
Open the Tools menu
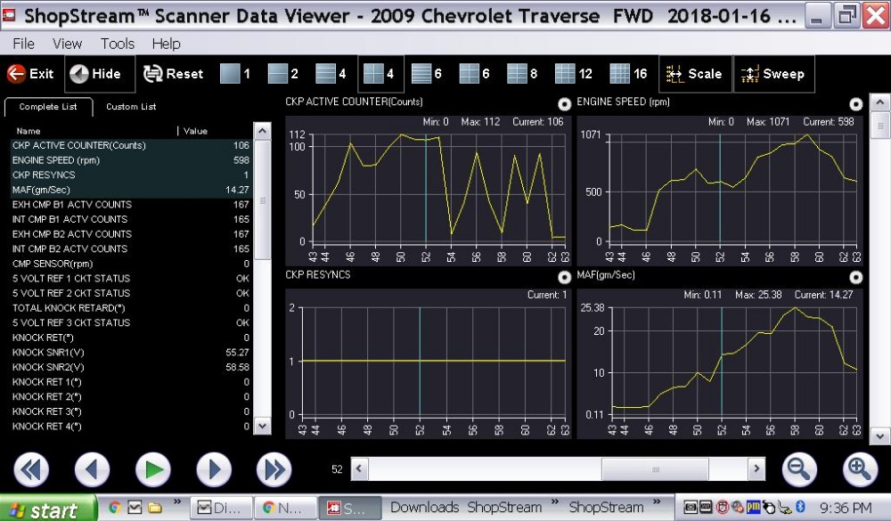(x=117, y=43)
